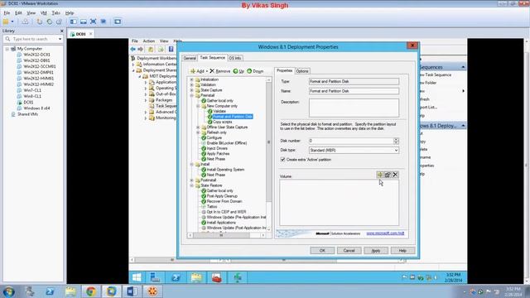530x298 pixels.
Task: Open PowerShell on the guest taskbar
Action: click(176, 278)
